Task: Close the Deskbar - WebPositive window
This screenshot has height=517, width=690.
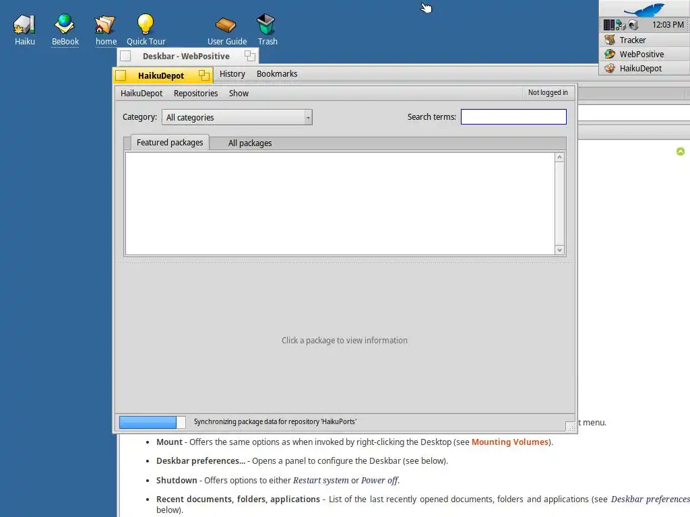Action: (125, 56)
